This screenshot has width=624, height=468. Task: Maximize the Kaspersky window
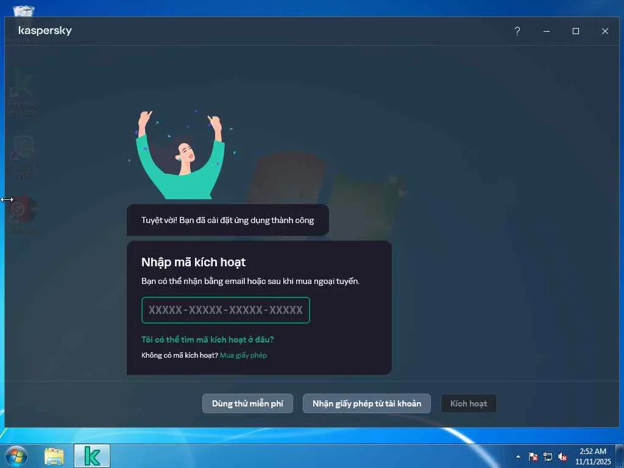(x=575, y=31)
